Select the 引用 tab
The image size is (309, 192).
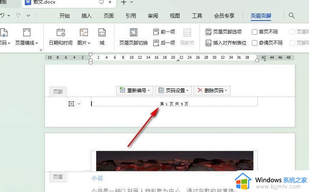click(x=131, y=16)
